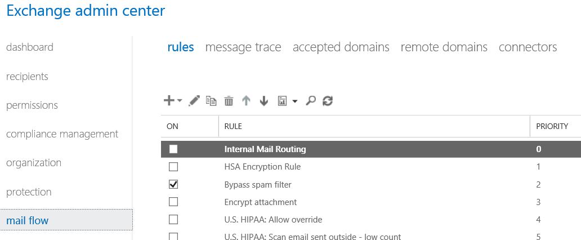Open the dropdown arrow next to plus icon
This screenshot has height=240, width=581.
(x=180, y=100)
